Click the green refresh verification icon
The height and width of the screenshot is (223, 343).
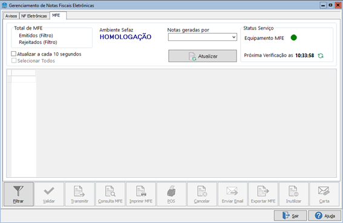tap(321, 55)
